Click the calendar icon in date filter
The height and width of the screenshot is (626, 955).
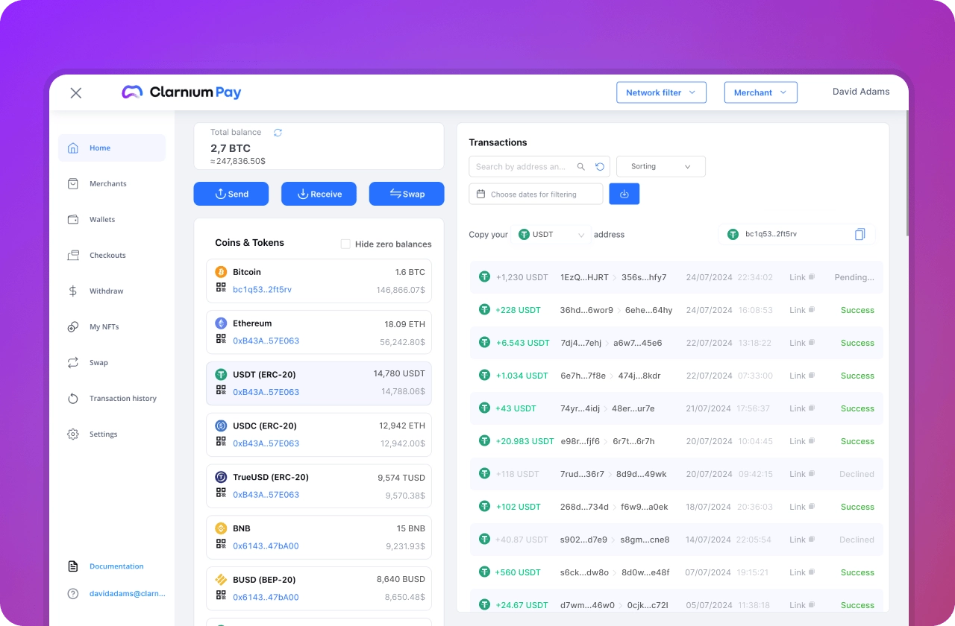pyautogui.click(x=480, y=195)
